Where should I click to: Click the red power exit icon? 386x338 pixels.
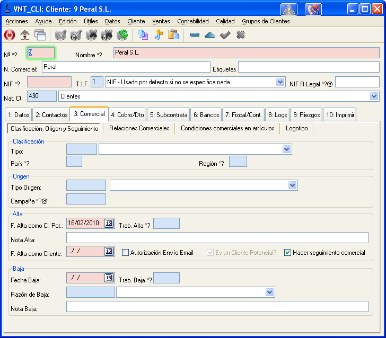pyautogui.click(x=10, y=35)
